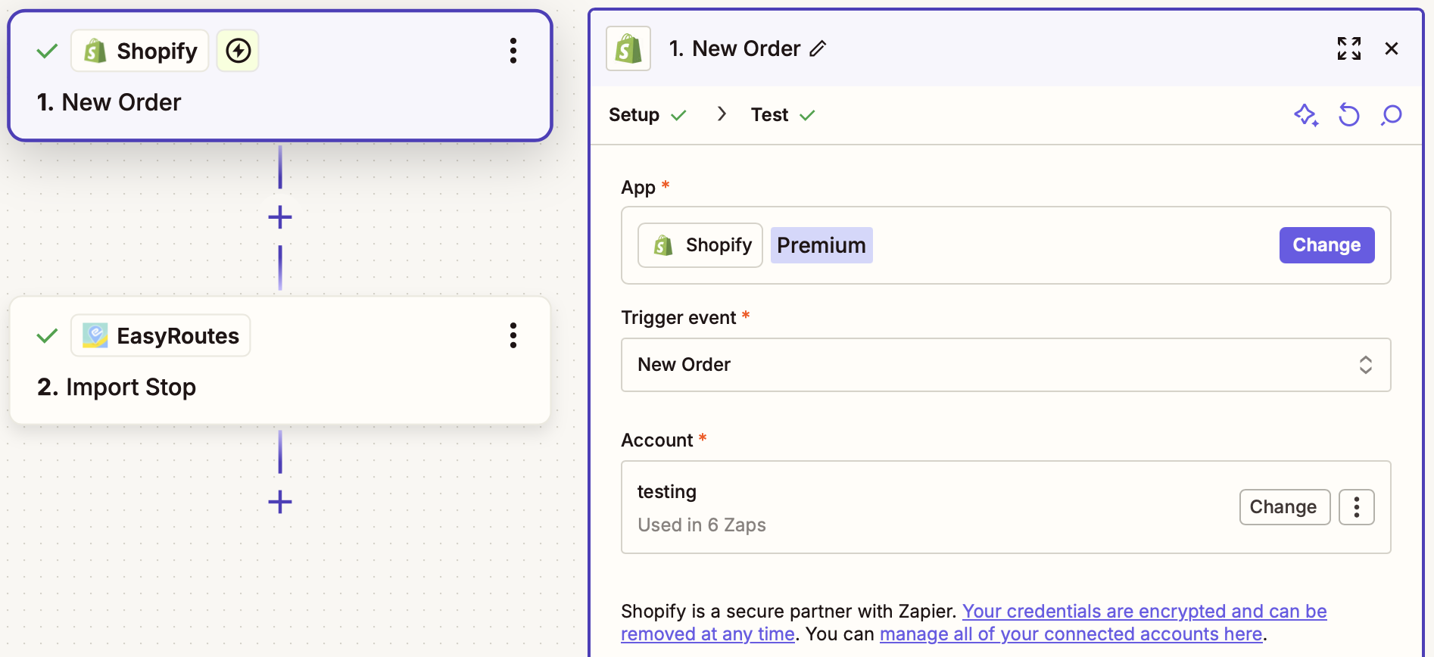The width and height of the screenshot is (1434, 657).
Task: Add step between New Order and Import Stop
Action: click(280, 217)
